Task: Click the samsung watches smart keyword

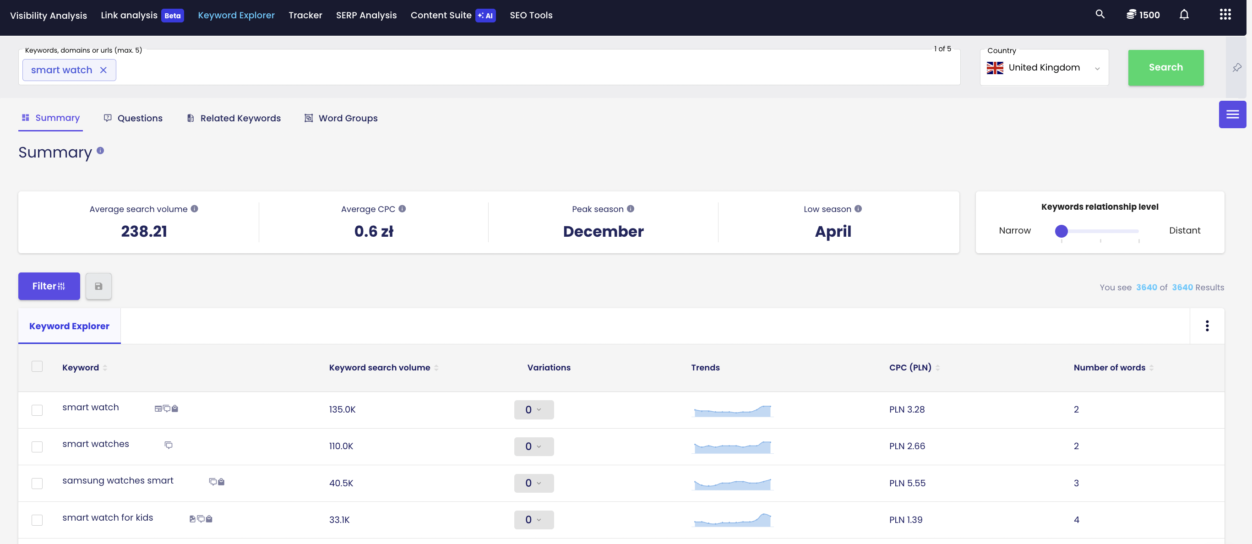Action: click(118, 480)
